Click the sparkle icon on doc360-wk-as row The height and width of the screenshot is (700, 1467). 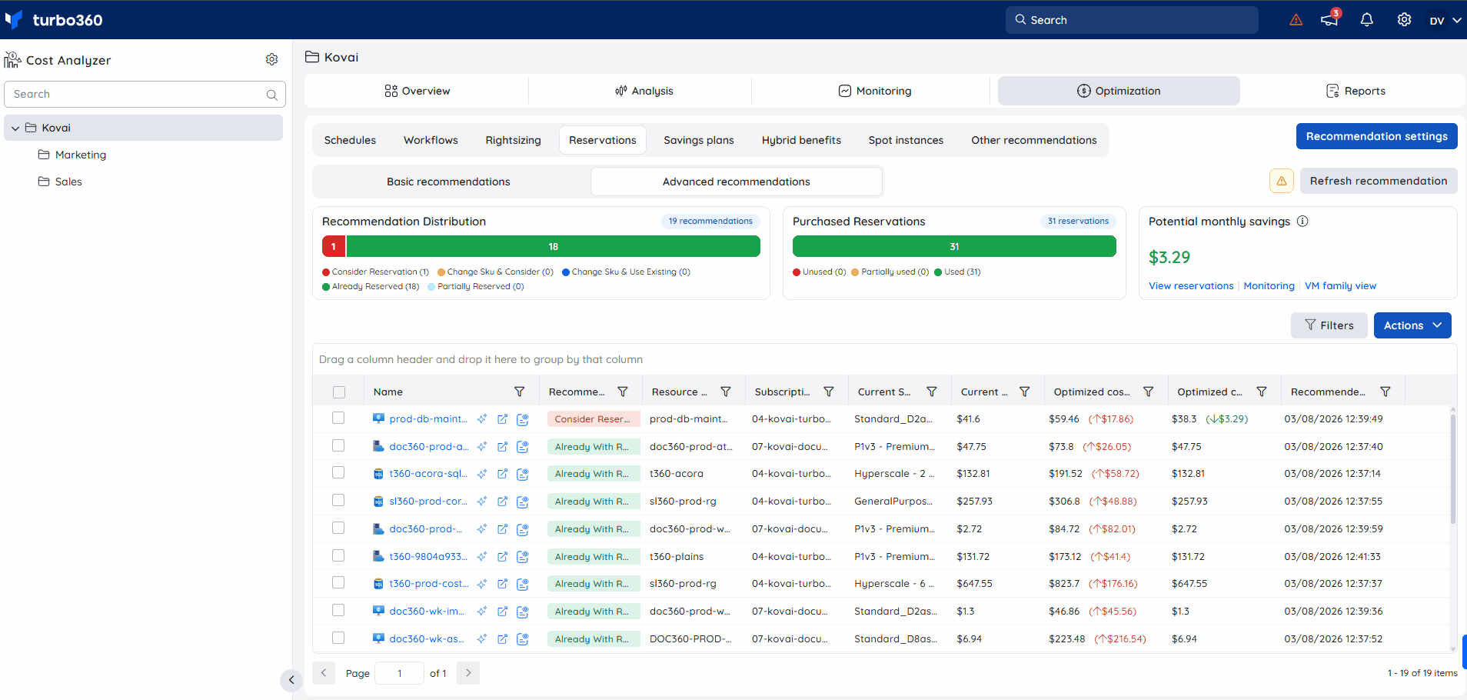pyautogui.click(x=482, y=639)
